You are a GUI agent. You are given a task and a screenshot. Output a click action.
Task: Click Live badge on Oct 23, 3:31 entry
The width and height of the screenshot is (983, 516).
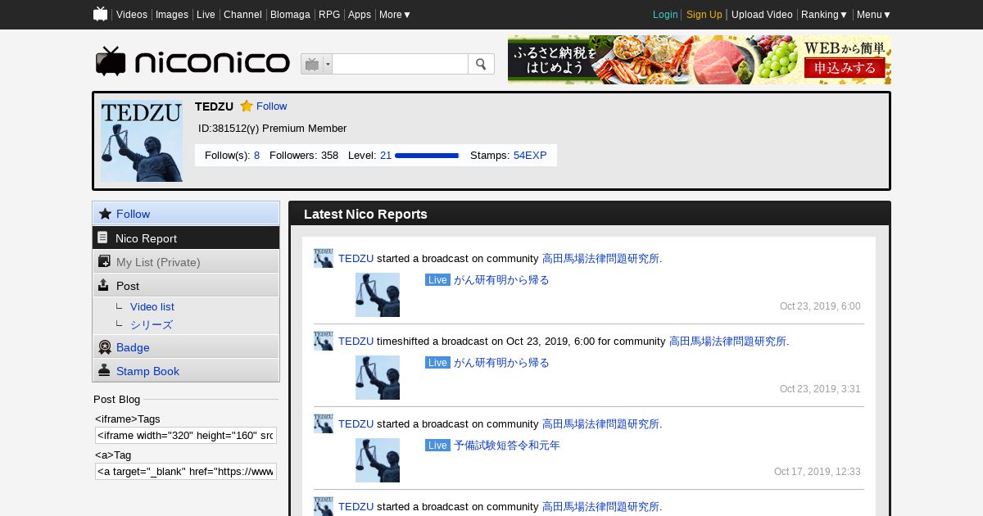[437, 363]
